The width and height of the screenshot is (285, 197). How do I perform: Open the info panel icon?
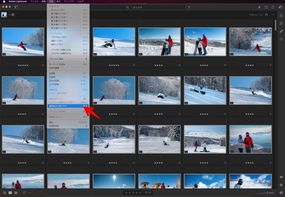coord(281,193)
